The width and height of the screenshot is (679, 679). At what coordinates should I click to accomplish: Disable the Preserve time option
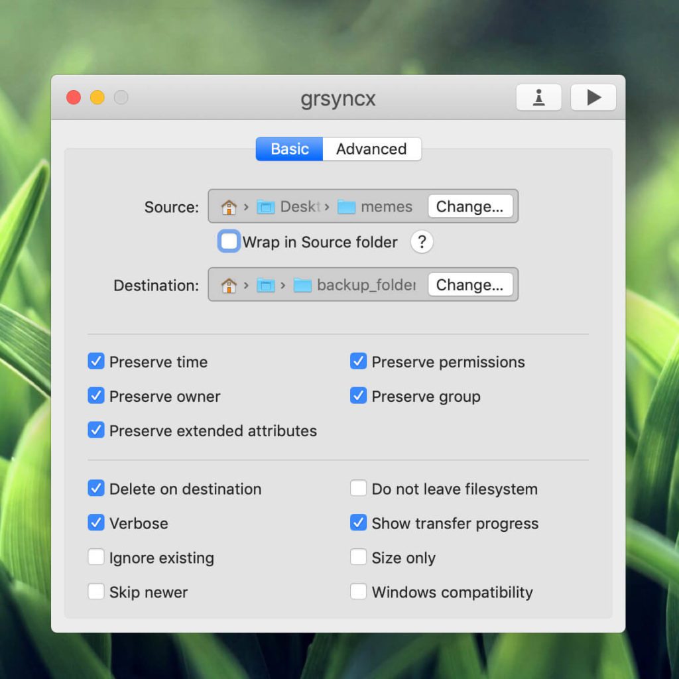pyautogui.click(x=96, y=361)
